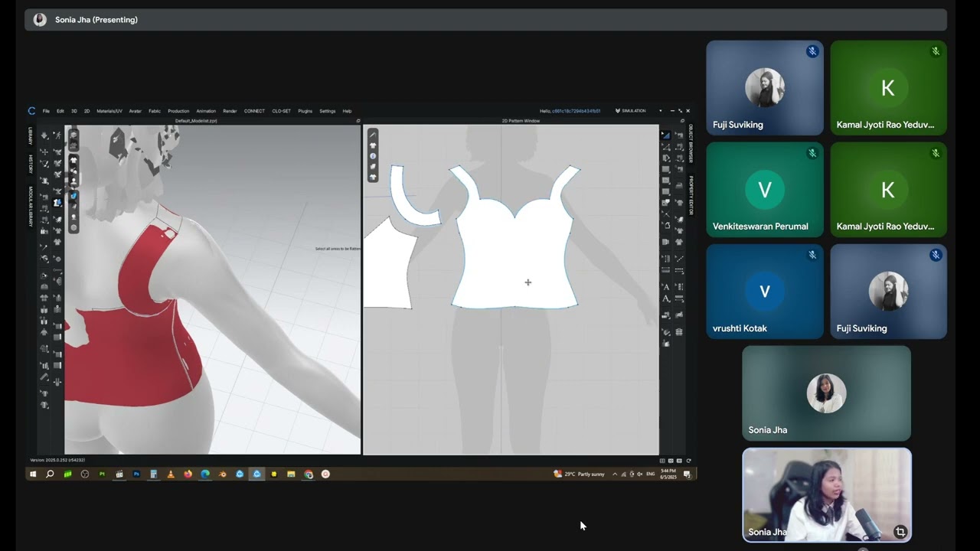Click the dropdown arrow beside SIMULATION
This screenshot has width=980, height=551.
(x=660, y=111)
